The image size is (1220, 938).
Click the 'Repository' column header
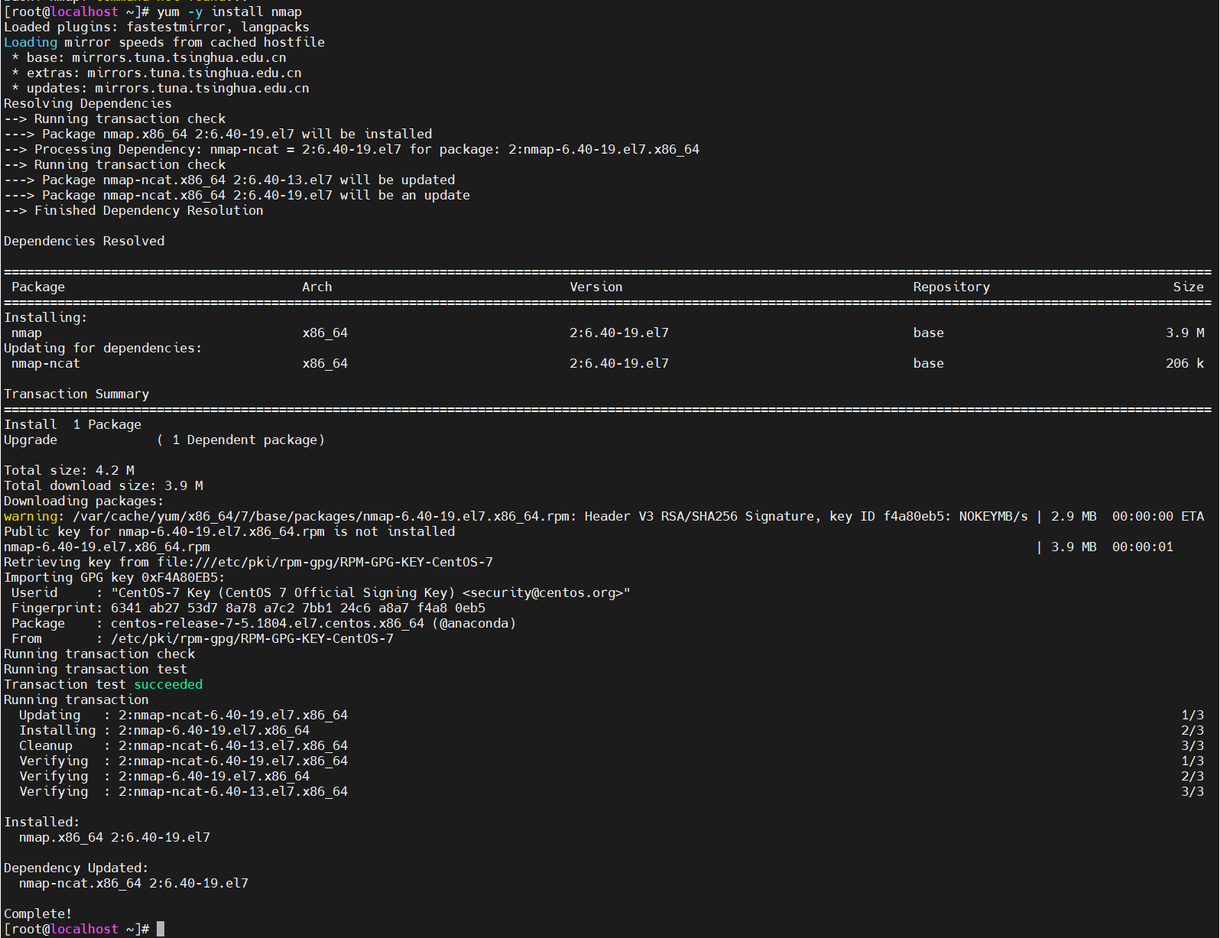tap(952, 287)
